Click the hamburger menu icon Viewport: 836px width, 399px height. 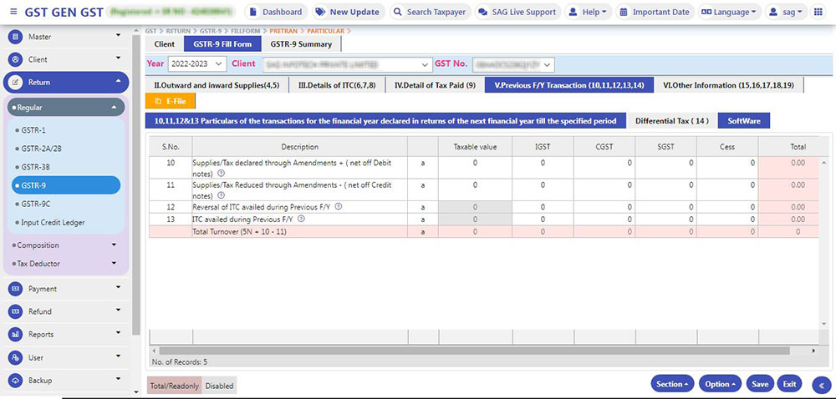pos(12,12)
